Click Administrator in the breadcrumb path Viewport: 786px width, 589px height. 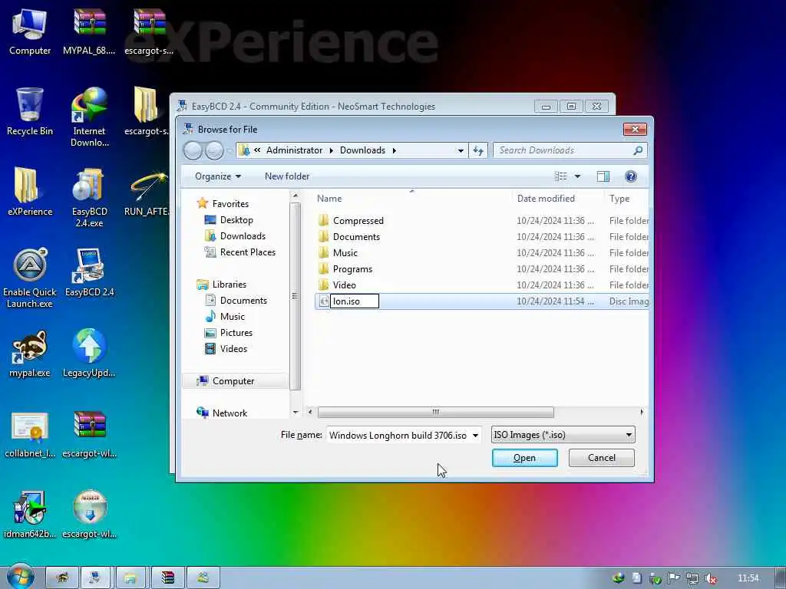coord(294,150)
